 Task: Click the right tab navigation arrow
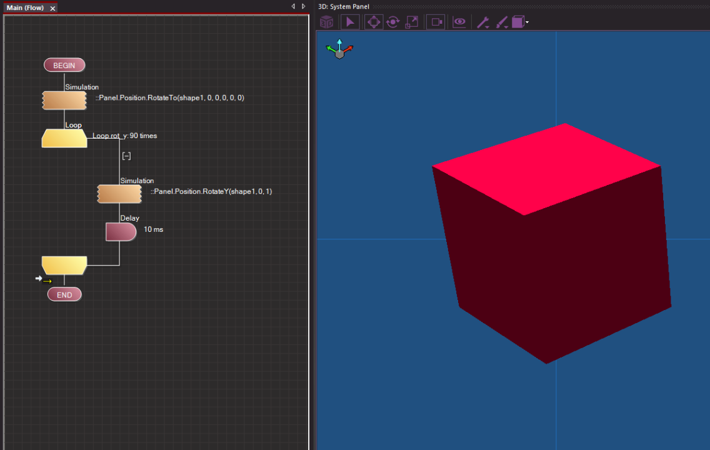click(303, 6)
